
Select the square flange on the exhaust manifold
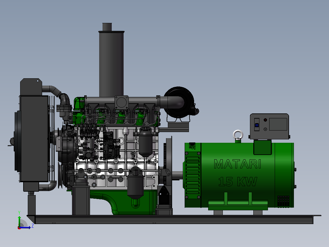click(121, 103)
